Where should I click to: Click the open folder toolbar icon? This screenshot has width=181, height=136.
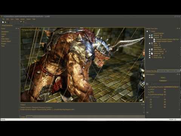point(5,22)
